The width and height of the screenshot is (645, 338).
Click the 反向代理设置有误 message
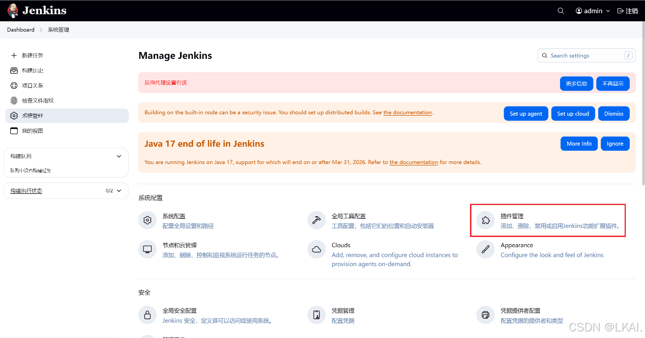(x=166, y=83)
